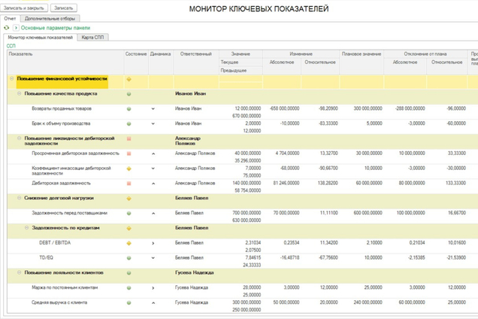This screenshot has width=478, height=319.
Task: Click yellow status icon of Коэффициент инкассации row
Action: click(129, 169)
